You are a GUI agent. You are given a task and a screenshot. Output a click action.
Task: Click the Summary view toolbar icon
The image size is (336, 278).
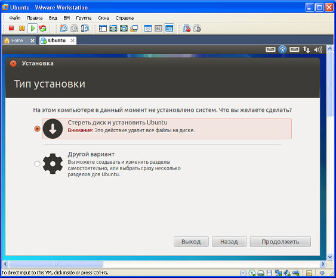click(x=148, y=28)
